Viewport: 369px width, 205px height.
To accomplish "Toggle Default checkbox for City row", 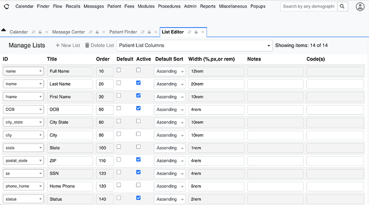I will (x=119, y=134).
